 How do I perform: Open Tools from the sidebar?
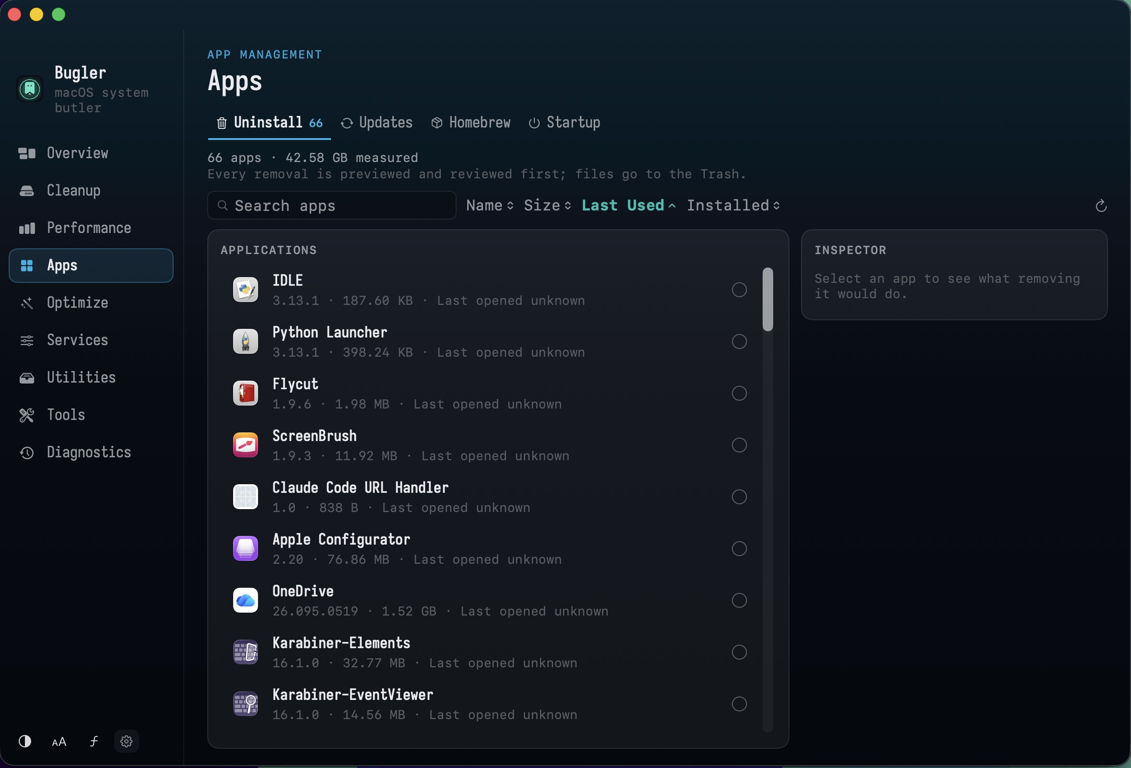pyautogui.click(x=91, y=415)
